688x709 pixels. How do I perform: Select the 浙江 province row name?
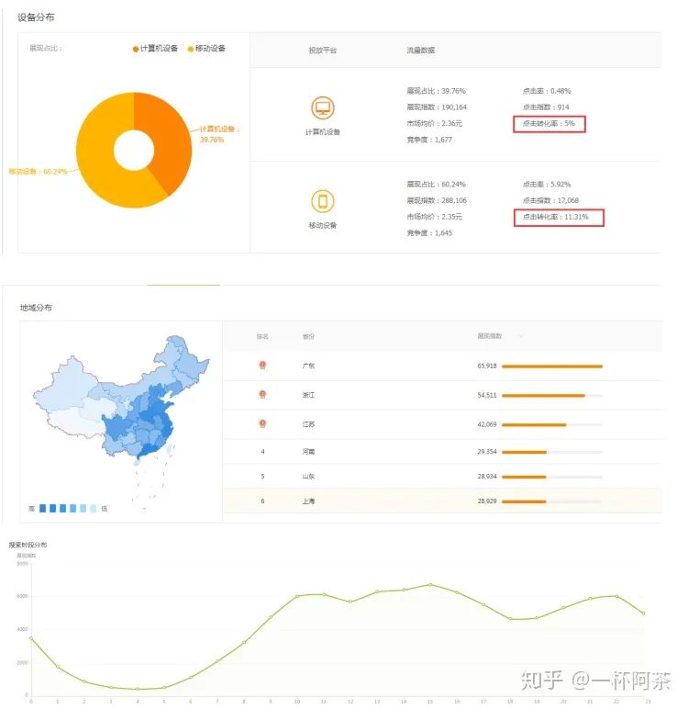[x=308, y=395]
